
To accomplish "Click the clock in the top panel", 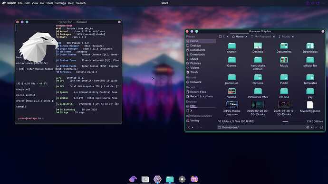I will 165,3.
